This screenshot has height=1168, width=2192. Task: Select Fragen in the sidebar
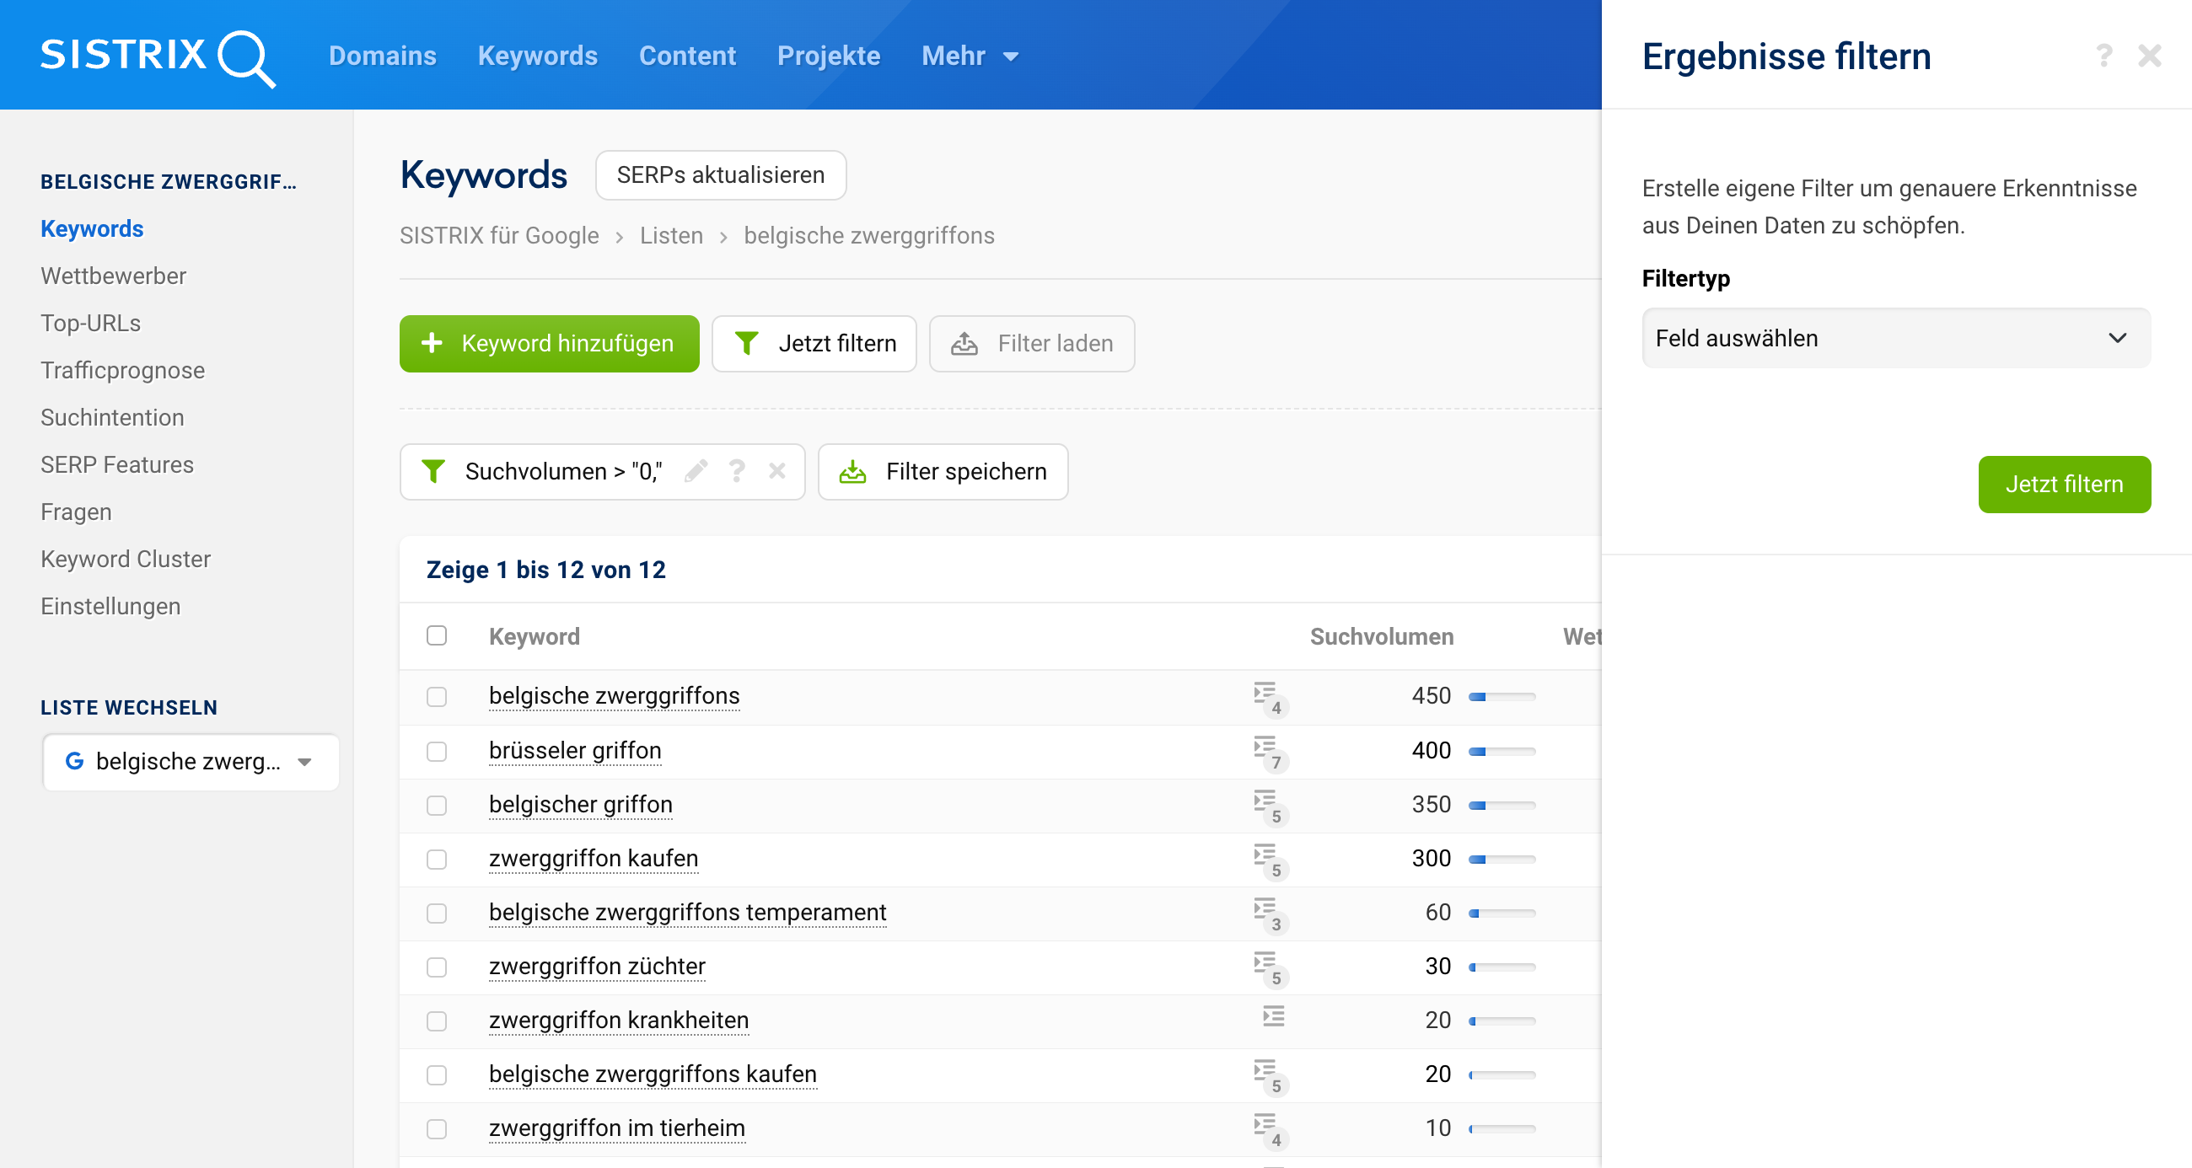[x=76, y=512]
